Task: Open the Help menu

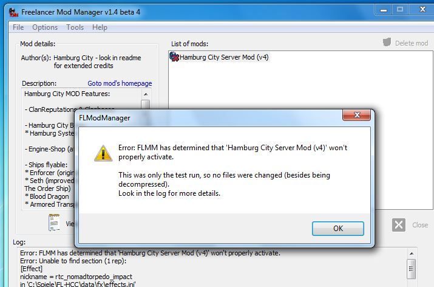Action: (100, 27)
